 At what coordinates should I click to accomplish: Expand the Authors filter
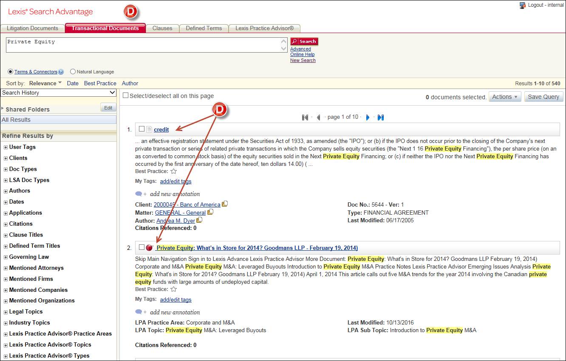point(6,191)
